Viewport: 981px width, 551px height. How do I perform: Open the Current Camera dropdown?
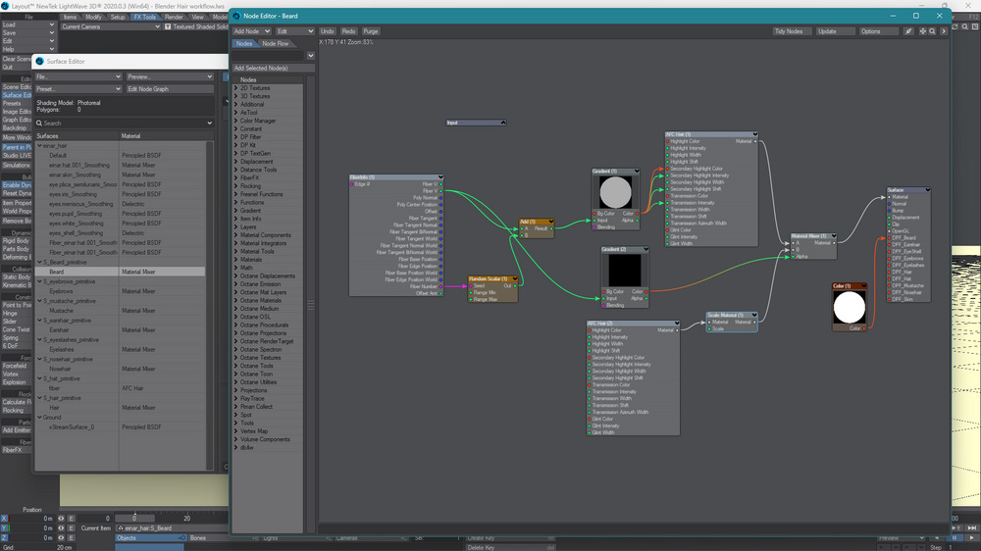click(x=111, y=26)
